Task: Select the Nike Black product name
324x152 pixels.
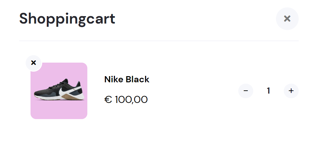Action: (127, 79)
